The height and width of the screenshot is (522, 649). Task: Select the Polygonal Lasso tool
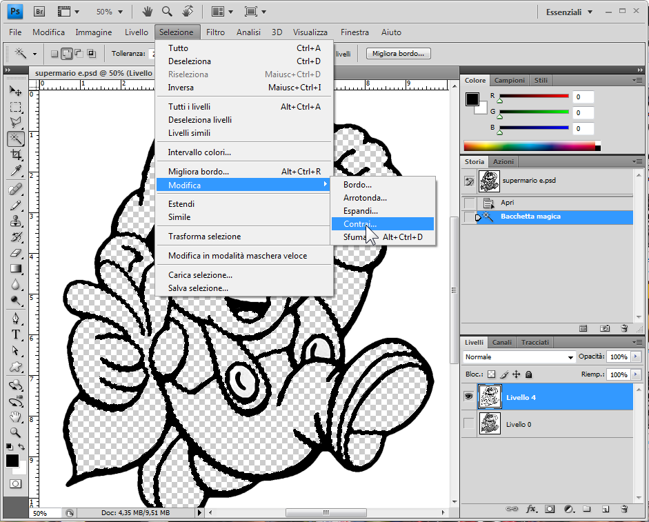(15, 123)
